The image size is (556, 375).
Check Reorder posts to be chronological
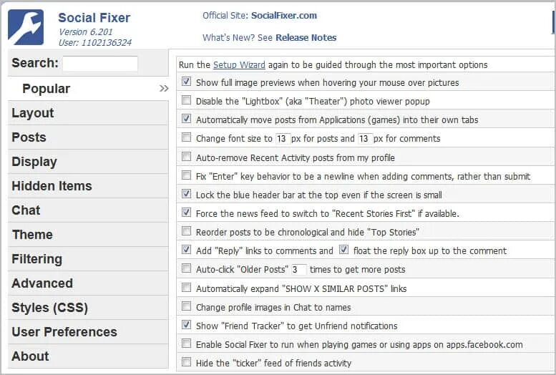[187, 231]
